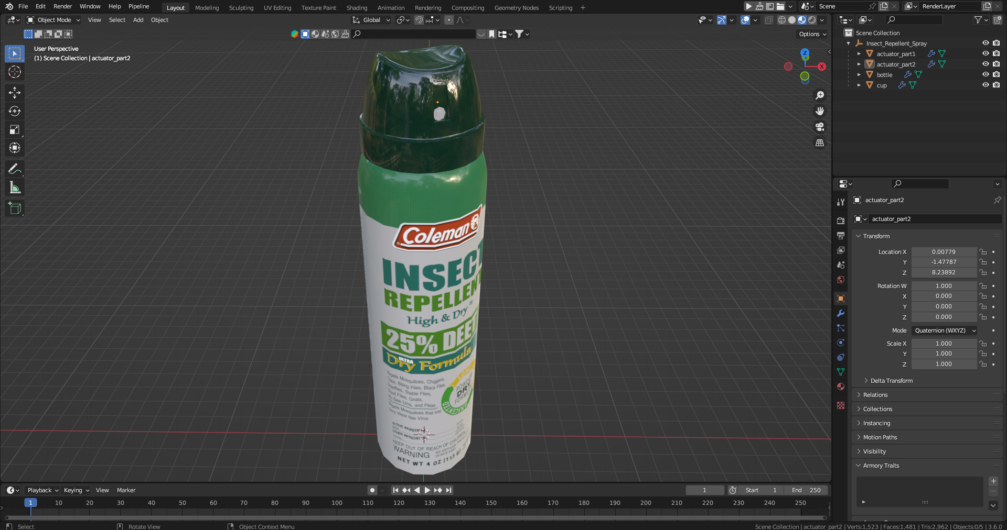The width and height of the screenshot is (1007, 530).
Task: Select the Measure tool
Action: (15, 187)
